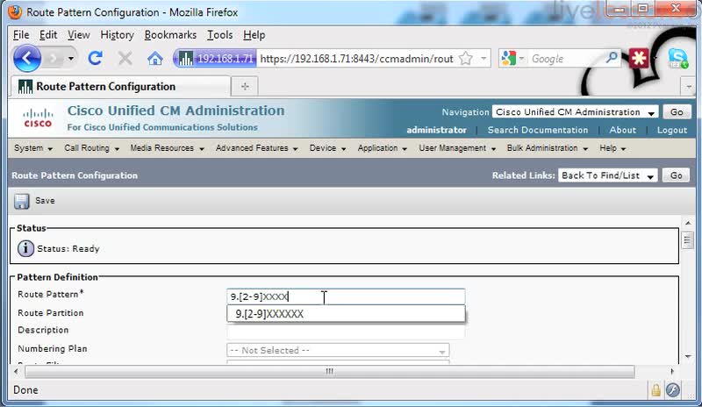Image resolution: width=702 pixels, height=407 pixels.
Task: Click the Firefox logo in title bar
Action: 14,12
